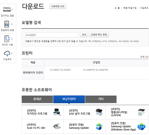The image size is (149, 135).
Task: Click the 검색 search button
Action: click(x=84, y=35)
